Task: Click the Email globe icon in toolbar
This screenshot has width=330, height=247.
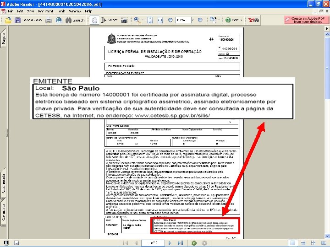Action: click(x=59, y=20)
